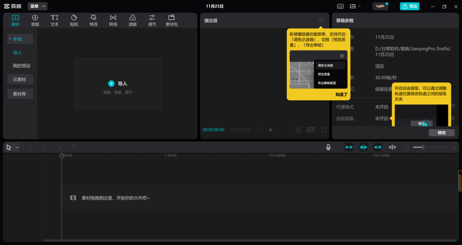Expand the selection tool mode dropdown arrow
Screen dimensions: 462x245
pos(17,147)
